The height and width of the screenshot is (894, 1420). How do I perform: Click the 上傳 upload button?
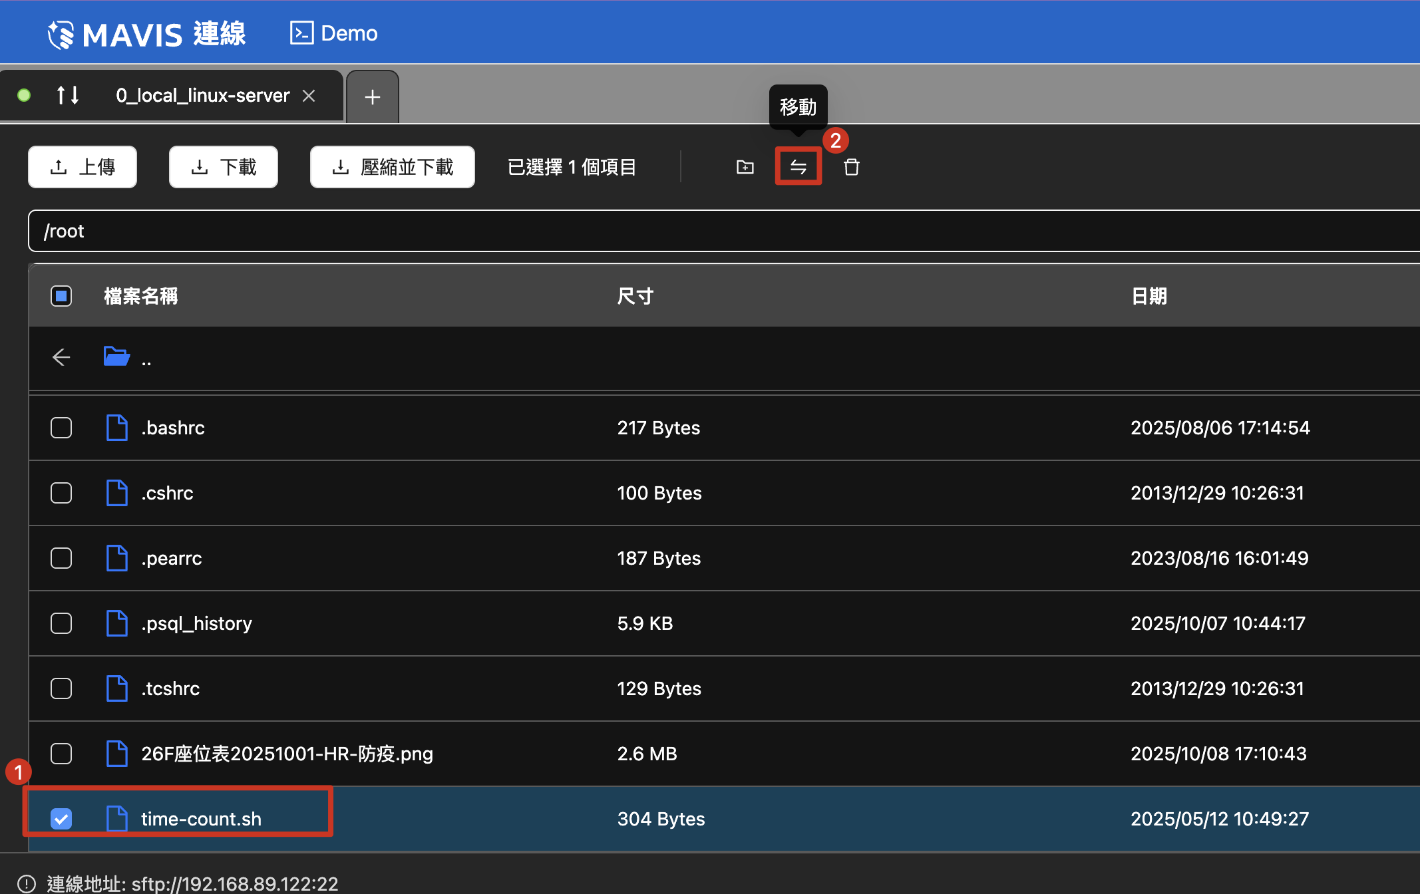pos(83,167)
